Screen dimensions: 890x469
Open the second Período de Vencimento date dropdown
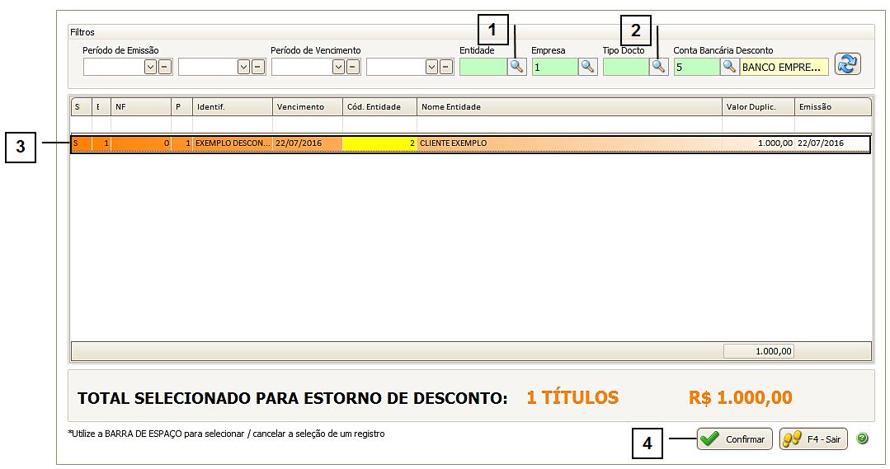pyautogui.click(x=432, y=68)
